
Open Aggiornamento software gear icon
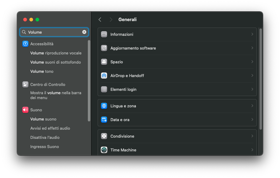(104, 48)
